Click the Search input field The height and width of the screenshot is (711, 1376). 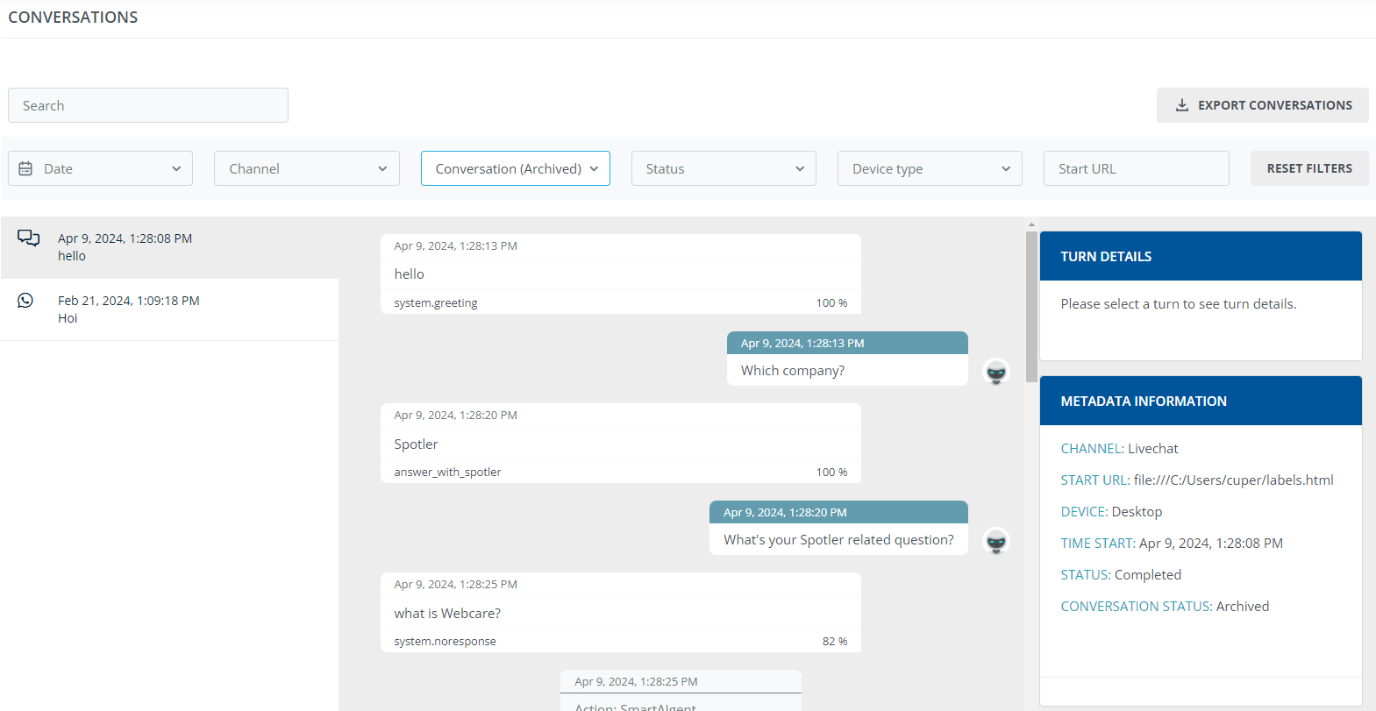pyautogui.click(x=148, y=105)
